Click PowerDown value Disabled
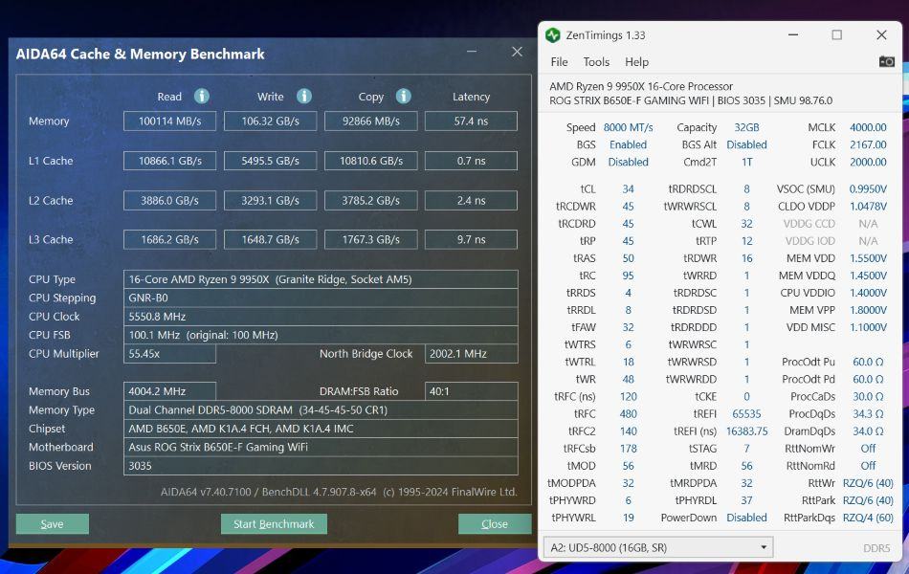909x574 pixels. [x=746, y=518]
